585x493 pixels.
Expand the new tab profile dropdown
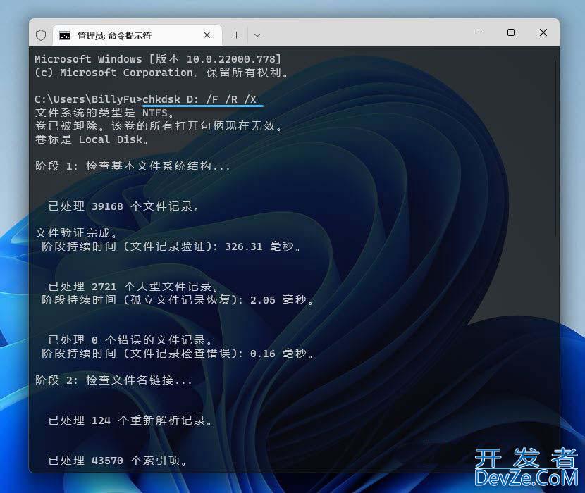257,35
